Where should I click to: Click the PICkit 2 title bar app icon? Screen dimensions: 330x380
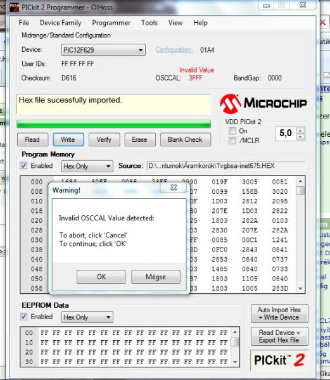(x=14, y=7)
